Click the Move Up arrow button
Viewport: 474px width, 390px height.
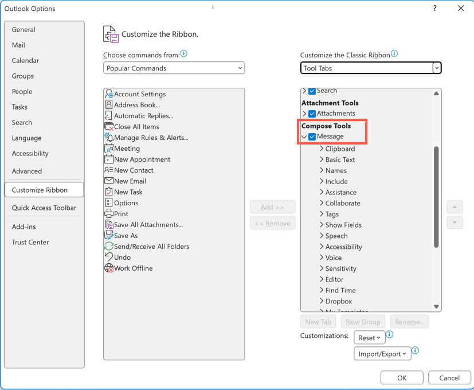click(x=455, y=207)
